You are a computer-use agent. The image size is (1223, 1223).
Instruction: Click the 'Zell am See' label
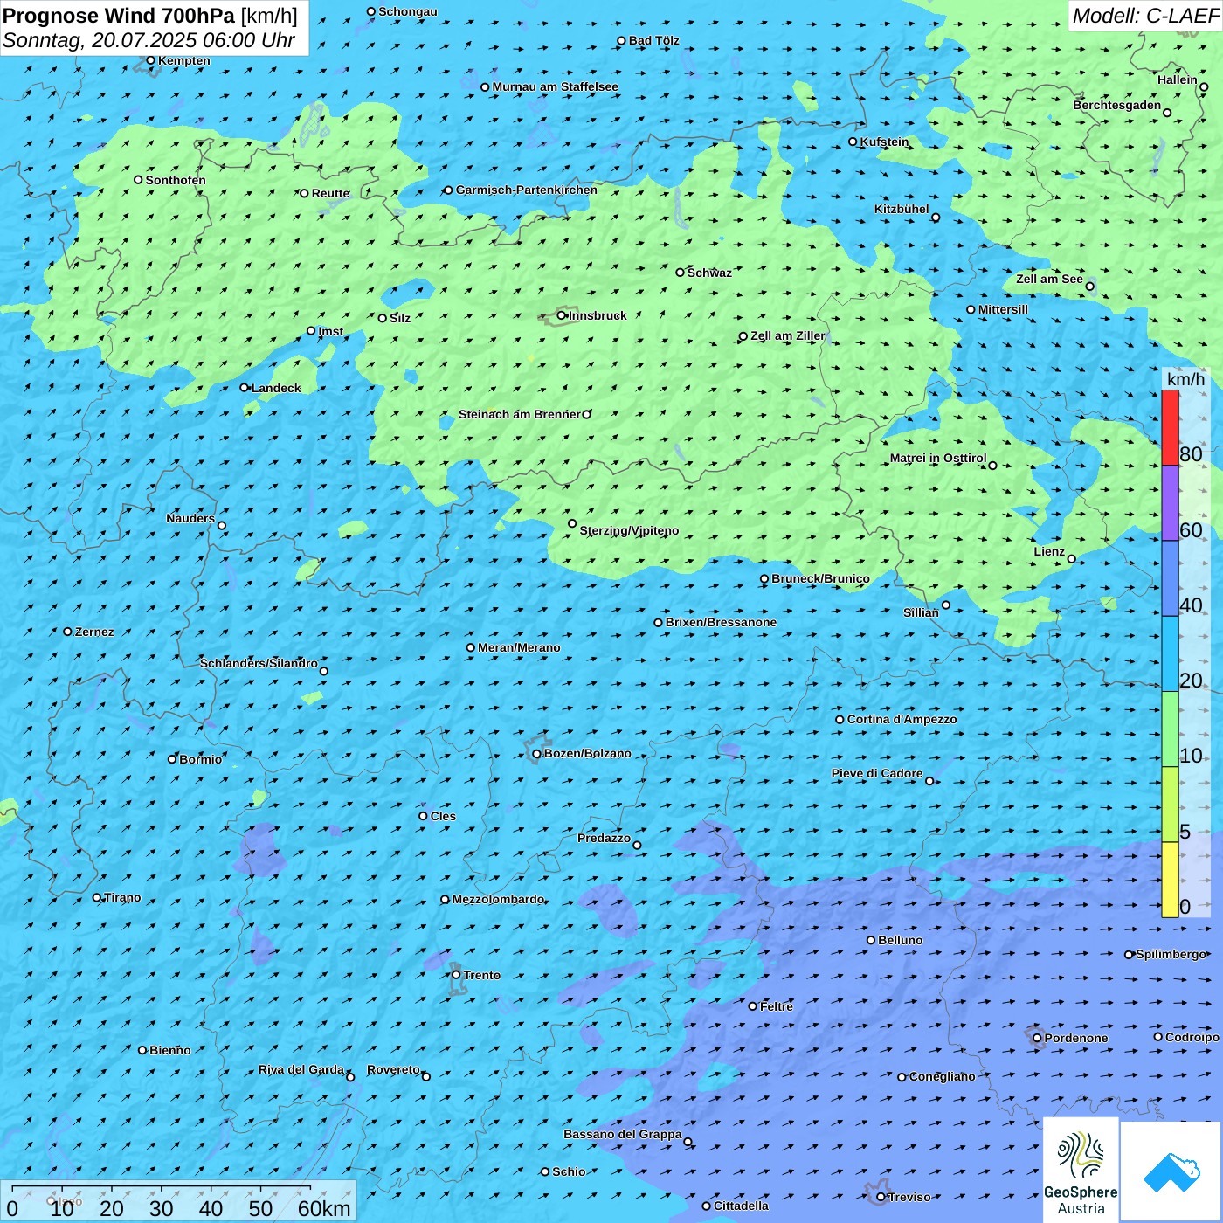click(1049, 279)
